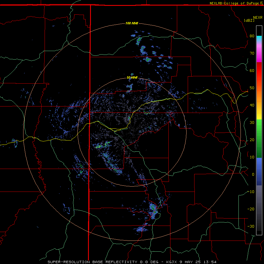Click the 30 dBZ scale value
Image resolution: width=264 pixels, height=264 pixels.
tap(252, 123)
